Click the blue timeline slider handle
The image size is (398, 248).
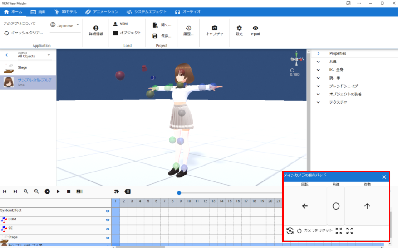pos(179,193)
